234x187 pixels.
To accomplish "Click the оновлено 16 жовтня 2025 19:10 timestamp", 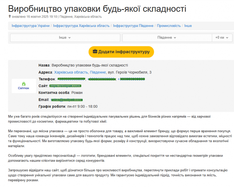I will (35, 17).
